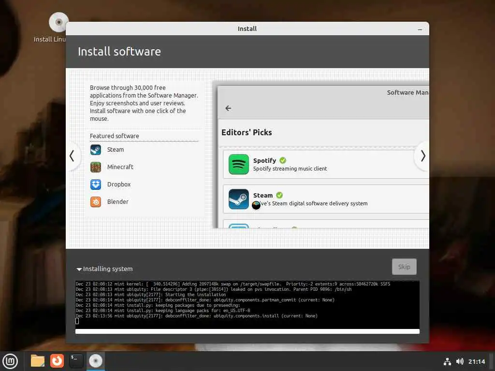This screenshot has height=371, width=495.
Task: Click the Spotify logo in Editors' Picks
Action: (239, 164)
